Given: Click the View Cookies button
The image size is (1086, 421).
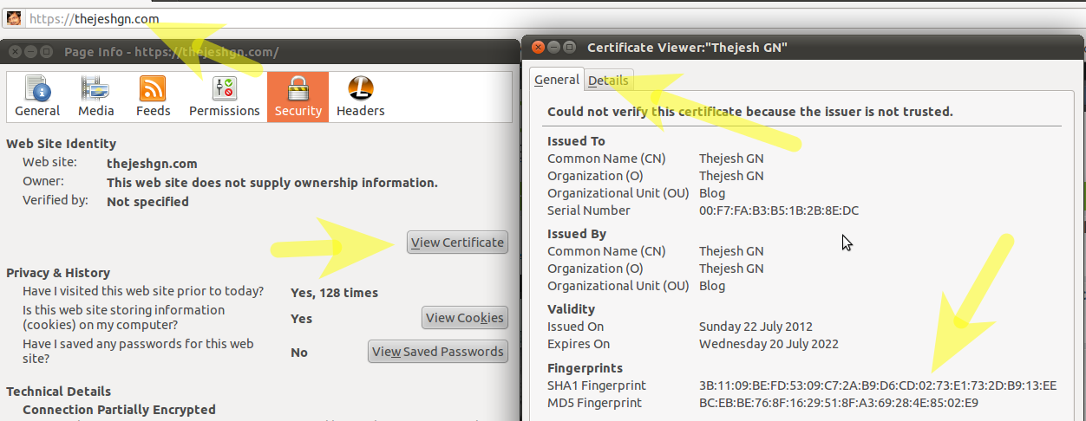Looking at the screenshot, I should [x=464, y=318].
